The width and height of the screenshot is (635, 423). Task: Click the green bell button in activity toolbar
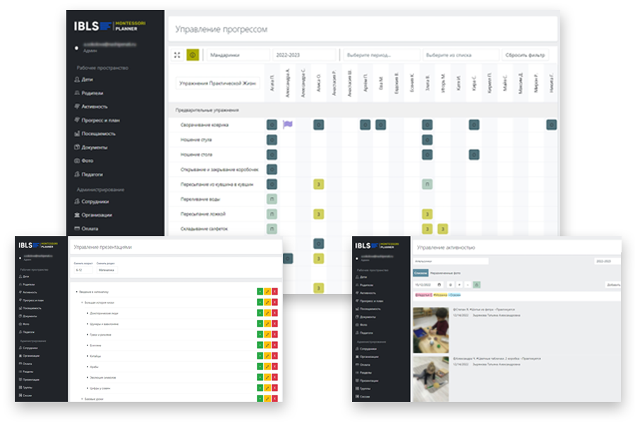477,285
